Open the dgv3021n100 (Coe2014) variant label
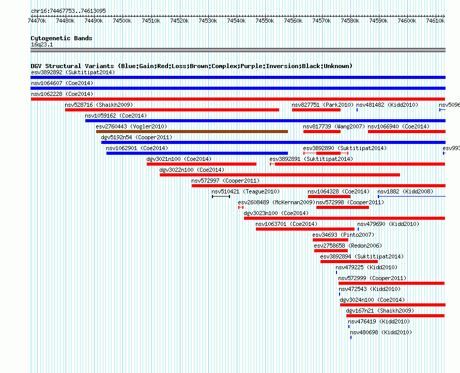Image resolution: width=460 pixels, height=373 pixels. 179,159
